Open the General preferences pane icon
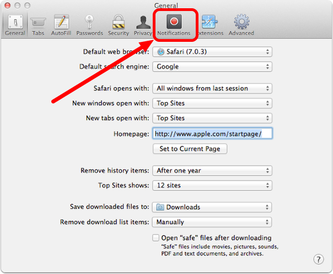Viewport: 333px width, 274px height. click(15, 22)
